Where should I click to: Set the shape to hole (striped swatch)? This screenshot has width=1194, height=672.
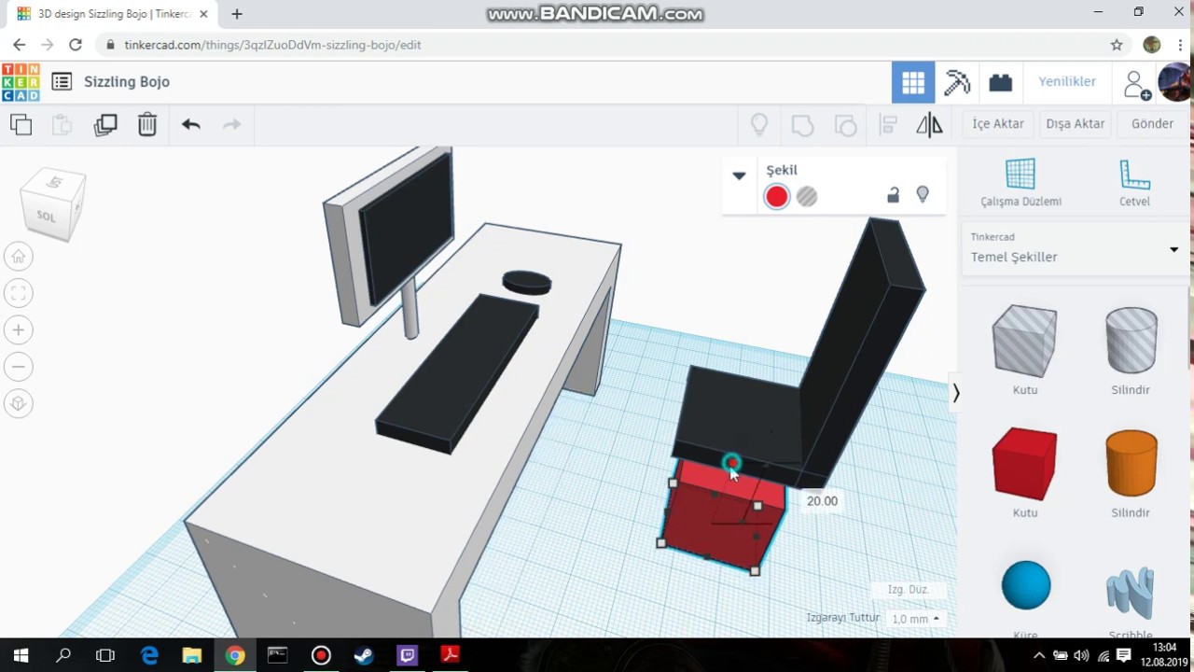(807, 196)
